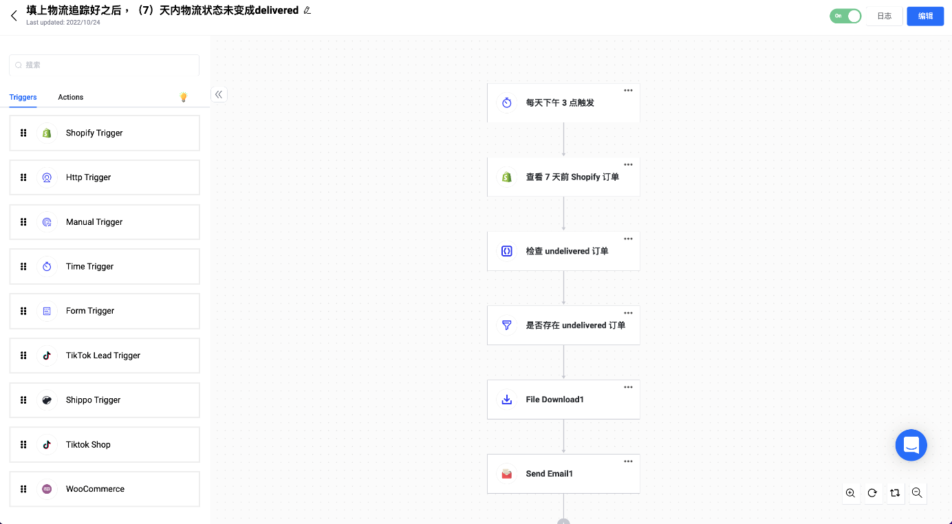Switch to the Actions tab

point(70,97)
